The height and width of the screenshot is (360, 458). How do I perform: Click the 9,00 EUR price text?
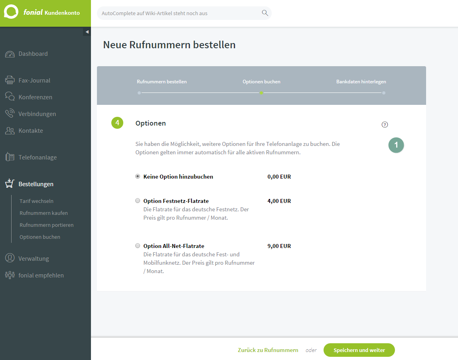(279, 246)
